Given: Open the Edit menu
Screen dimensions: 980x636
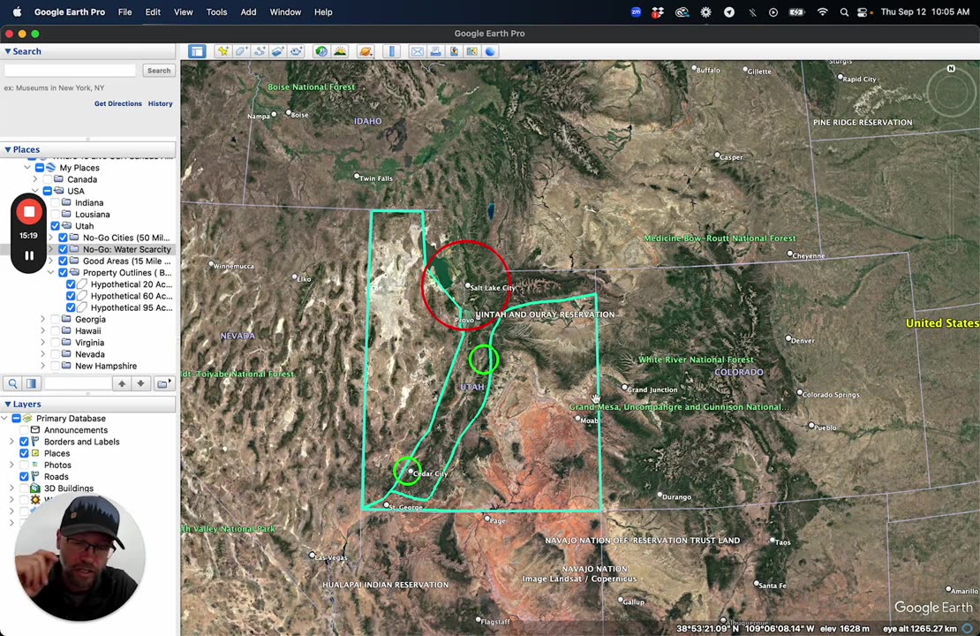Looking at the screenshot, I should [x=153, y=11].
